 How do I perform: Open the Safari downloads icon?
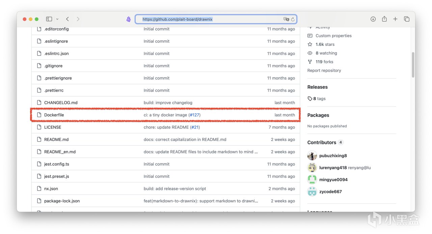click(373, 19)
